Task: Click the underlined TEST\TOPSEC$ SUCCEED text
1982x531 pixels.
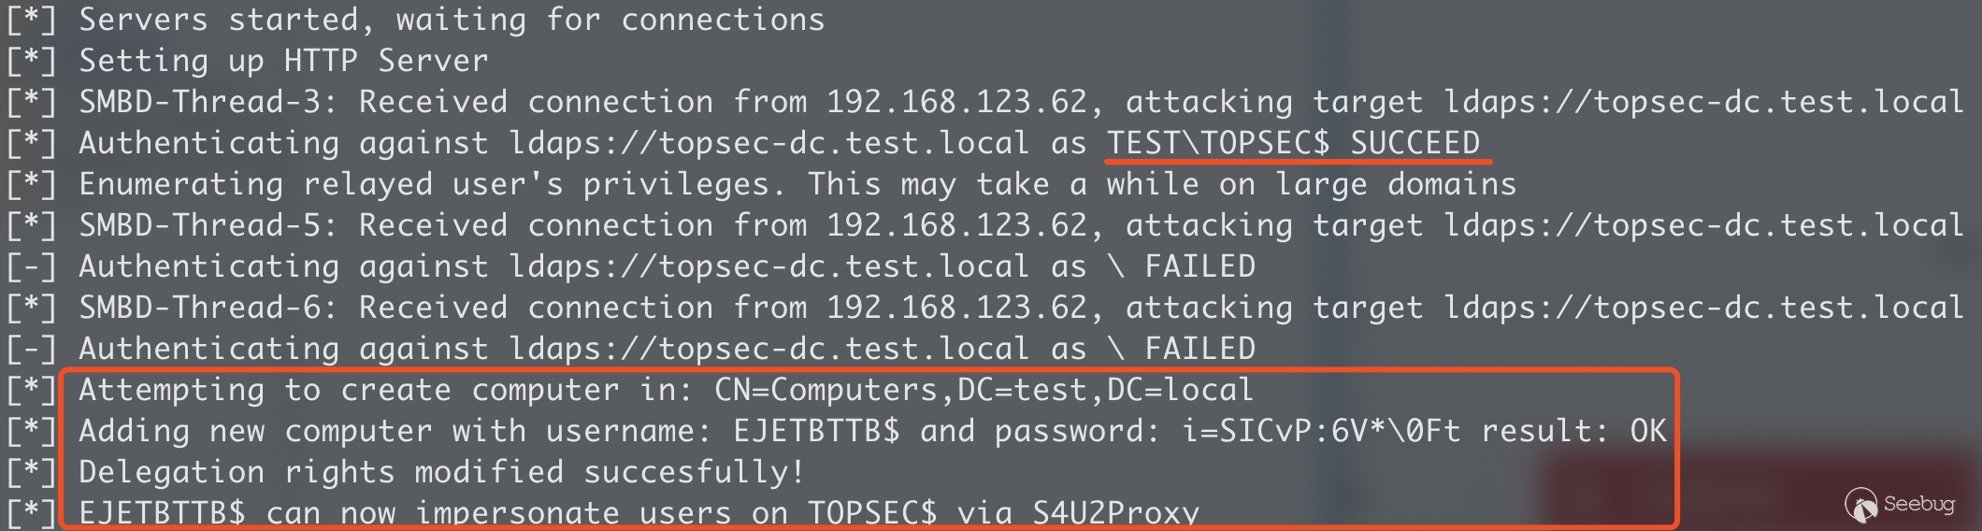Action: tap(1293, 143)
